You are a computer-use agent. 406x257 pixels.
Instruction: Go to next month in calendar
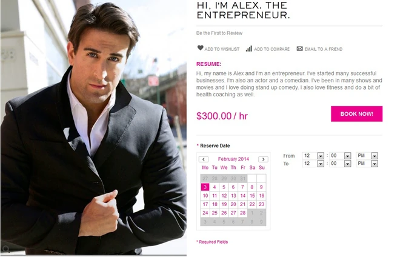click(263, 159)
